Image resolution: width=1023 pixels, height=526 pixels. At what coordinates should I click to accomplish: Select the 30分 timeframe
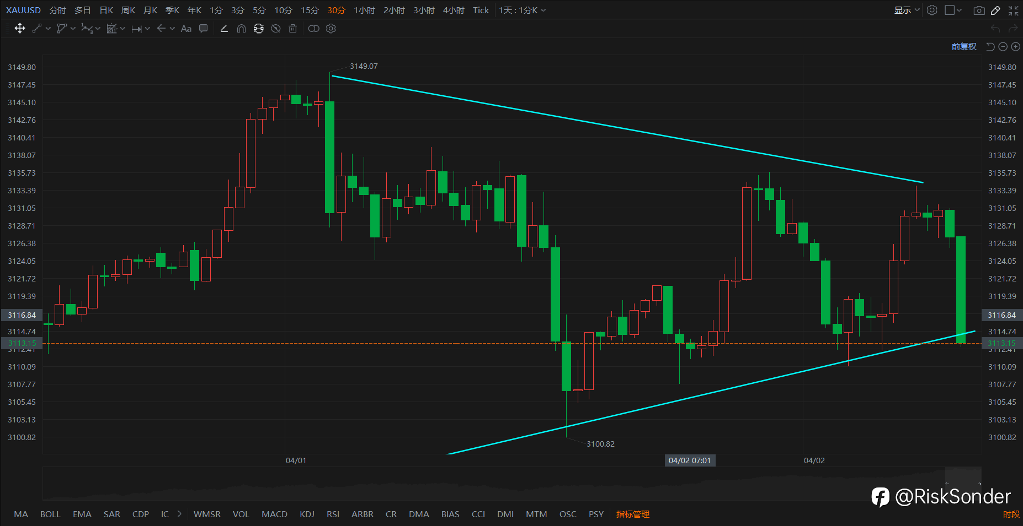[336, 10]
